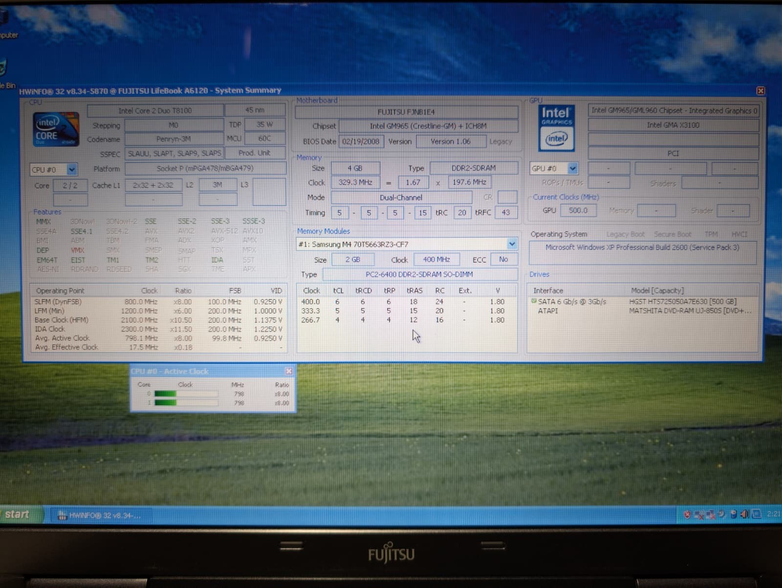Click the Core 1 clock bar
Image resolution: width=782 pixels, height=588 pixels.
186,403
